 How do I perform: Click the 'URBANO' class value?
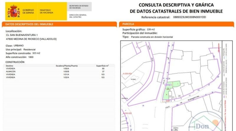19,46
